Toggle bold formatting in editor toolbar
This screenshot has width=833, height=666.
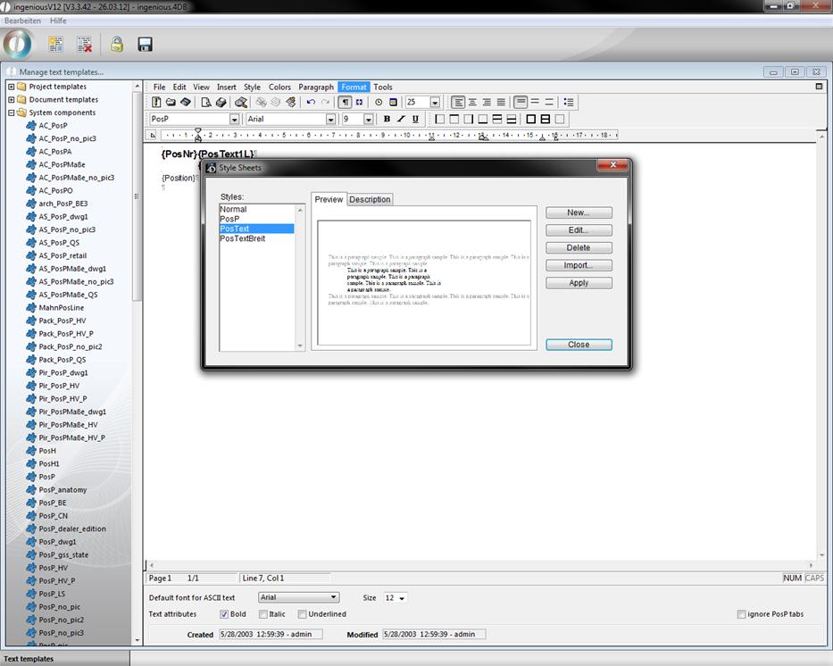click(387, 119)
